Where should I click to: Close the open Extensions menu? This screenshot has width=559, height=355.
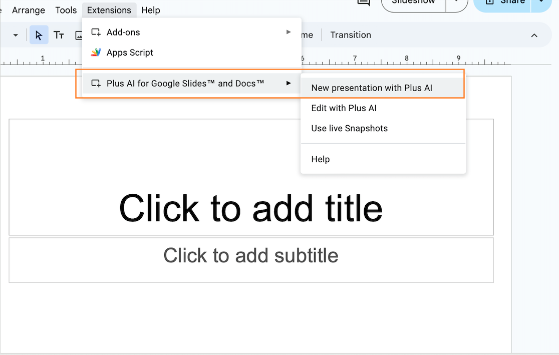pyautogui.click(x=109, y=11)
